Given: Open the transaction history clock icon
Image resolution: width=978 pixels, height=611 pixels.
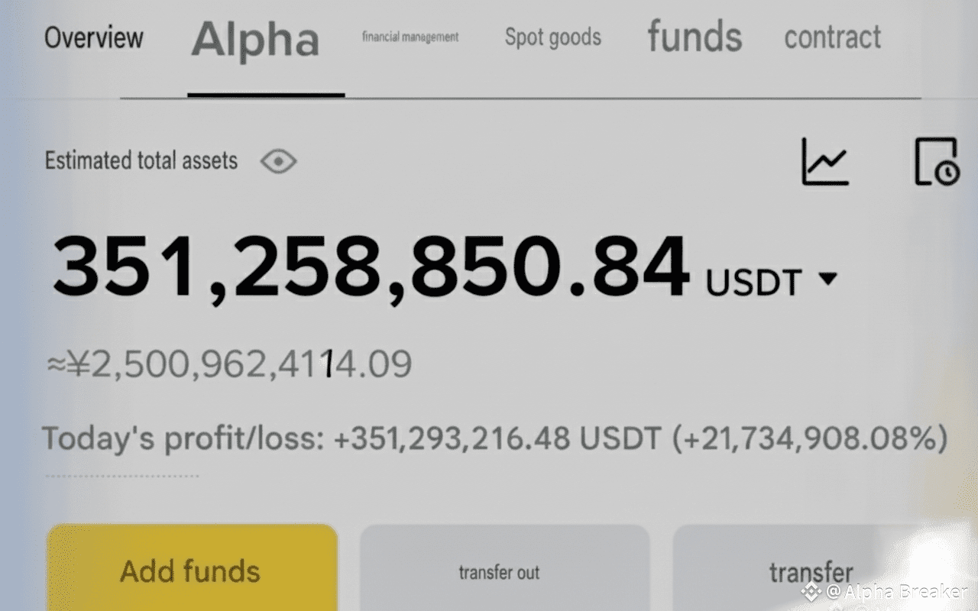Looking at the screenshot, I should click(x=936, y=162).
